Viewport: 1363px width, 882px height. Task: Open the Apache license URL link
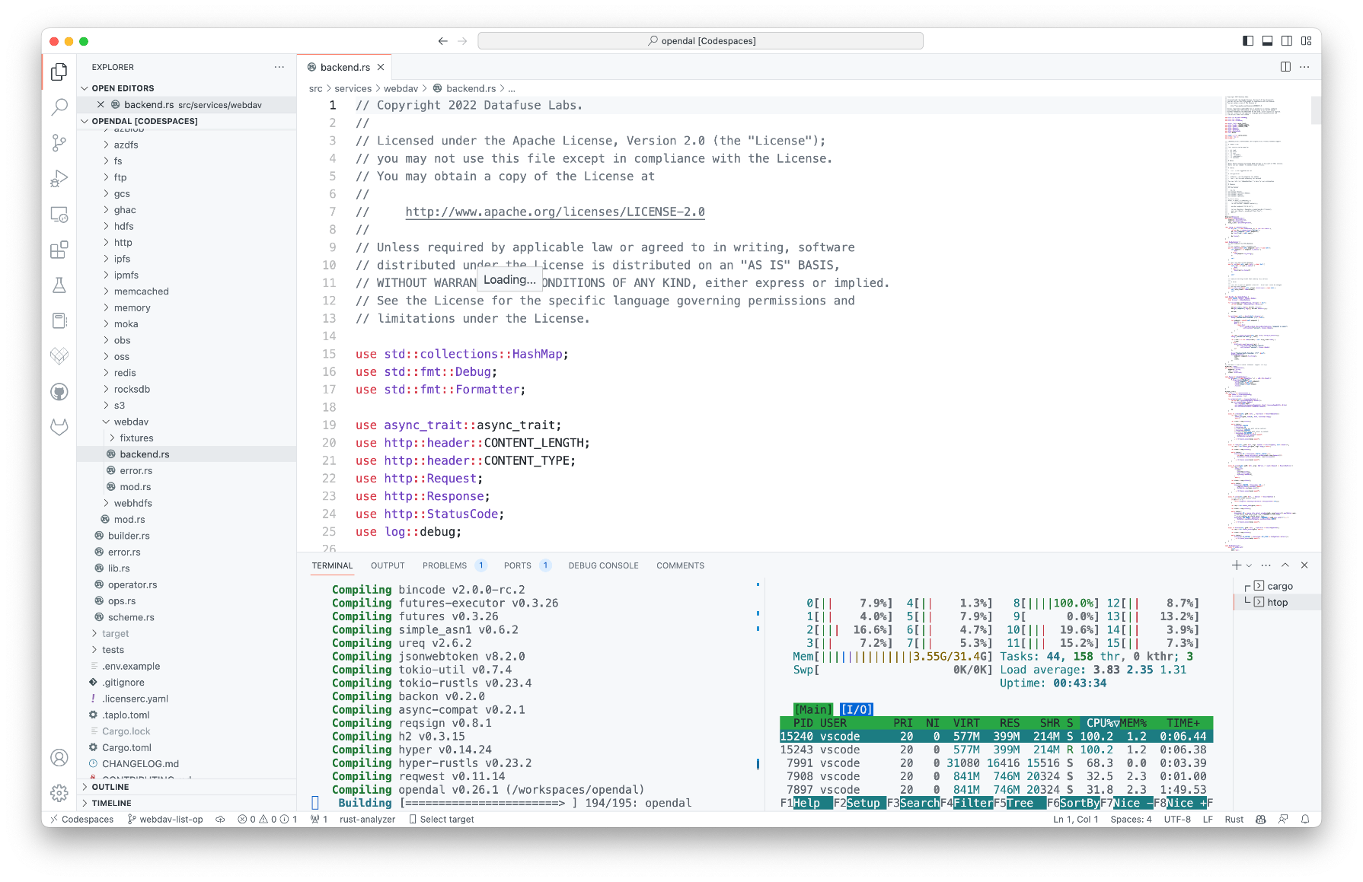point(554,212)
